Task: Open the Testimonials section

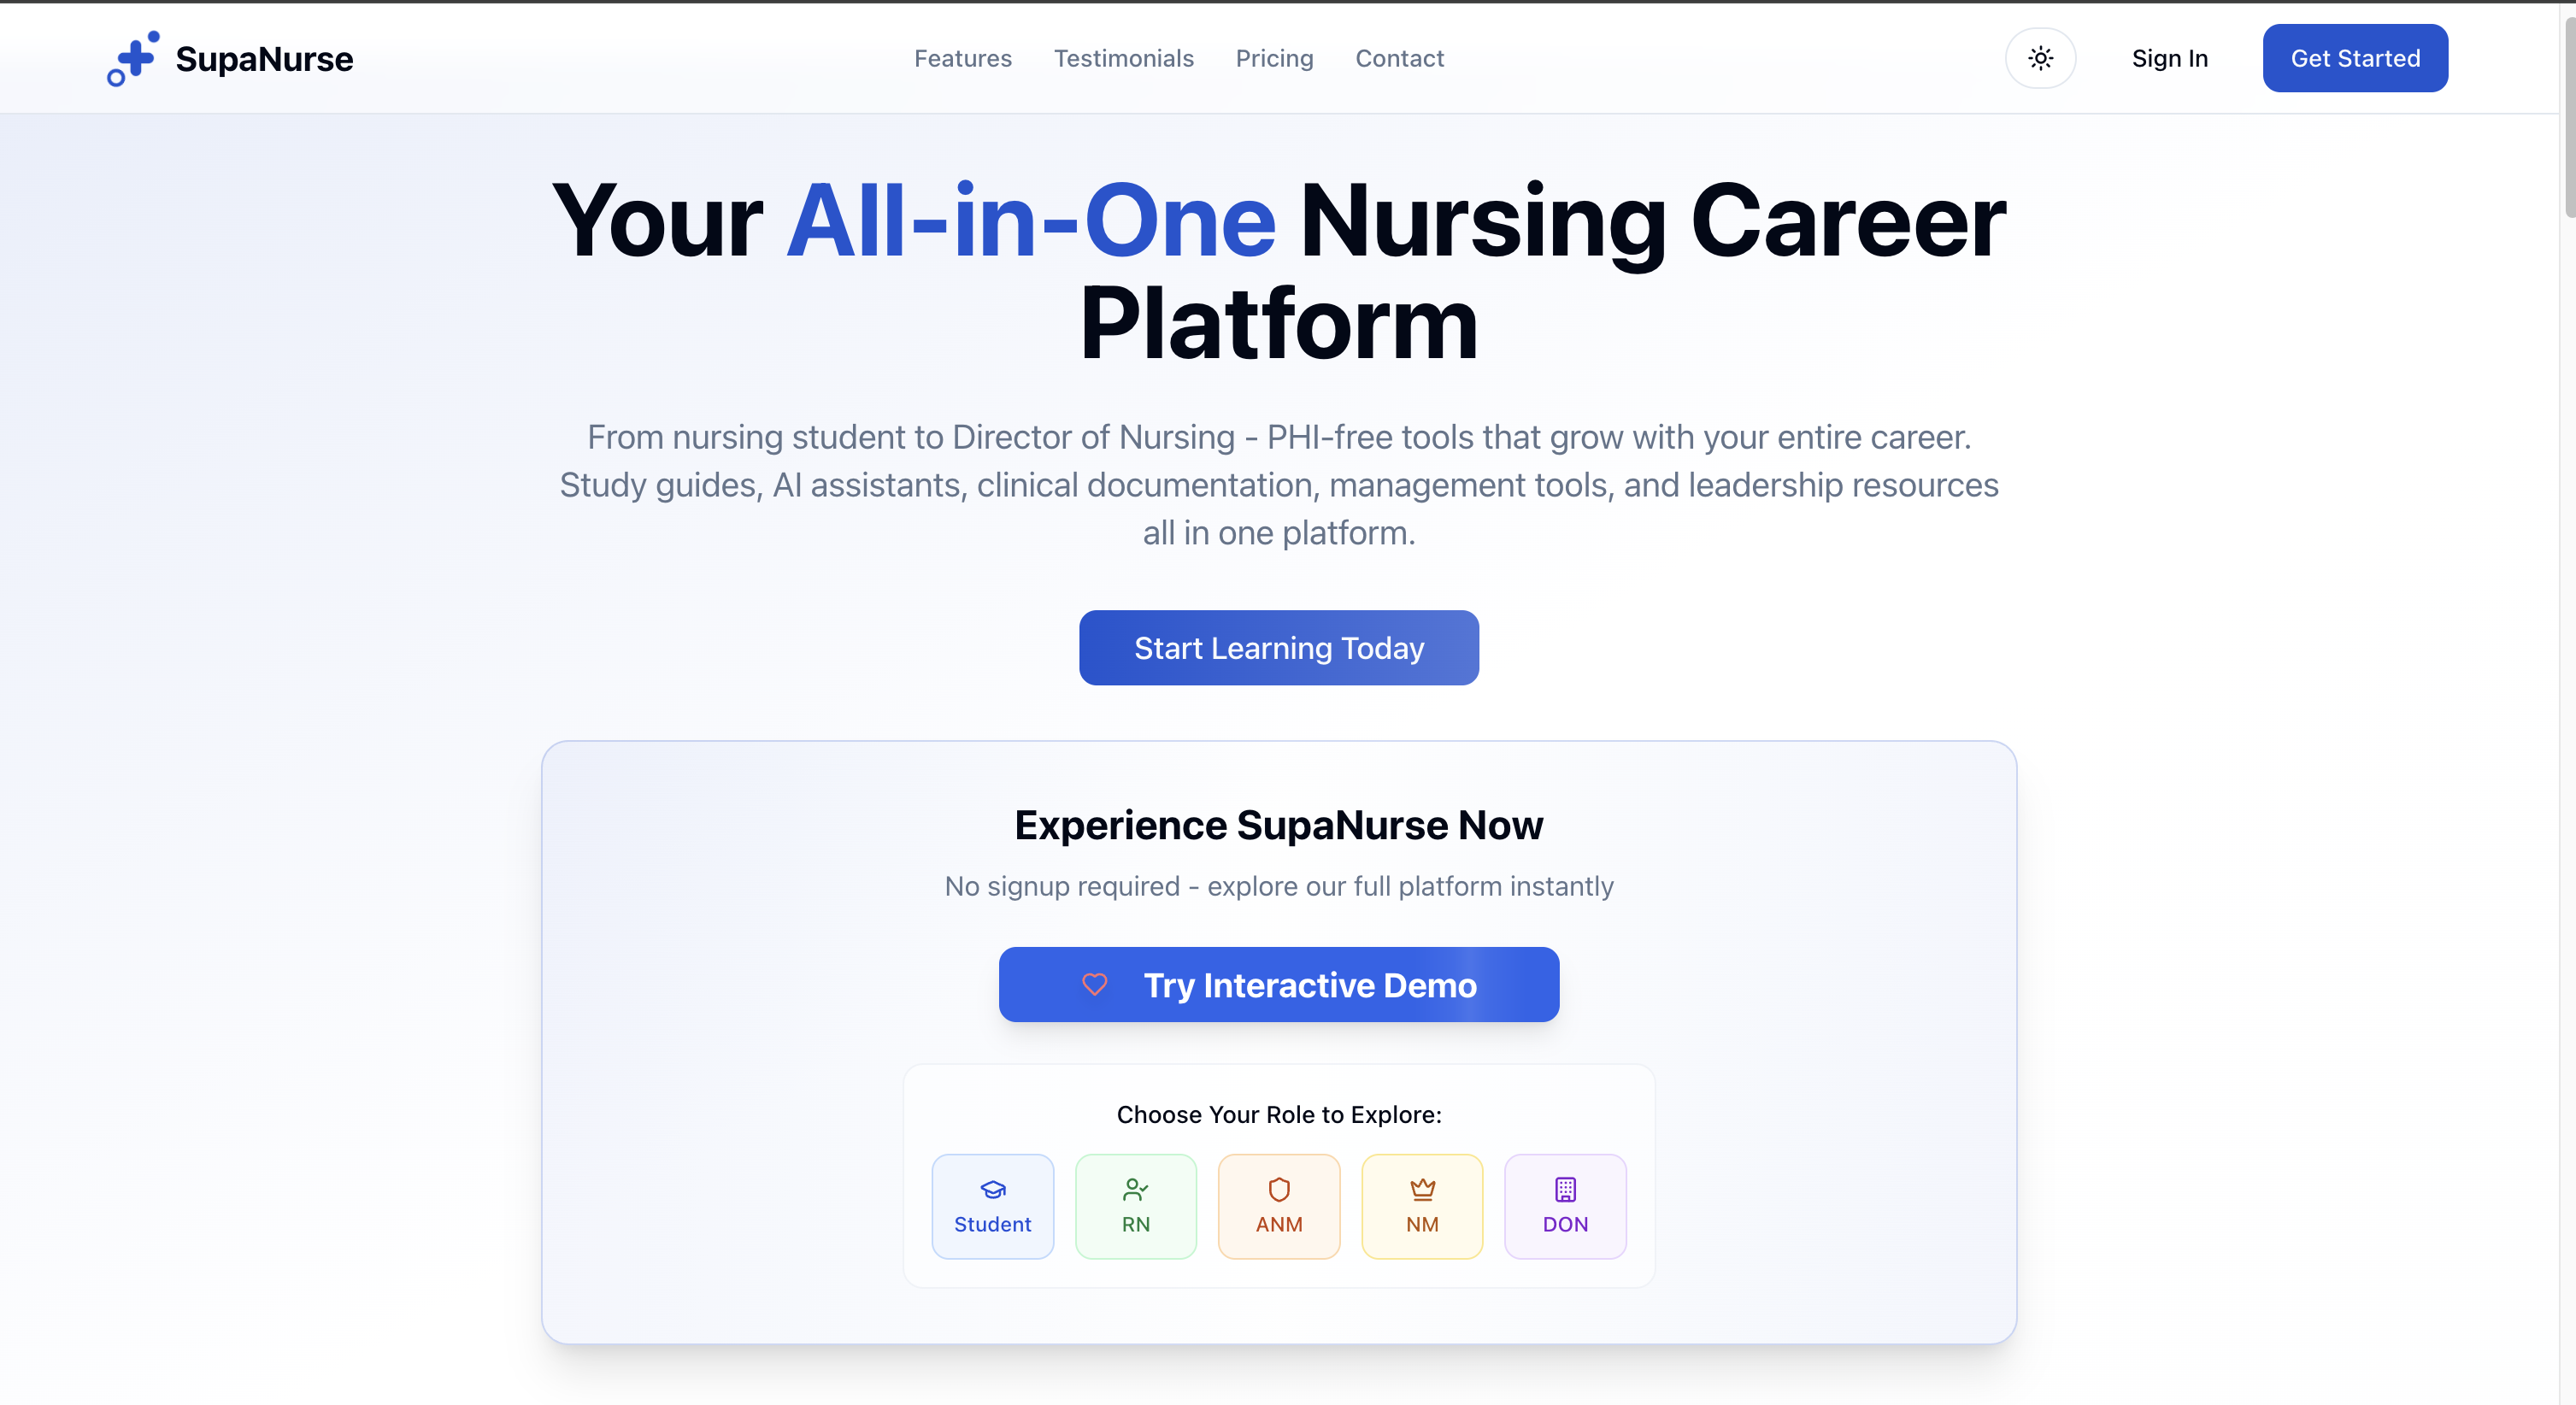Action: (x=1124, y=58)
